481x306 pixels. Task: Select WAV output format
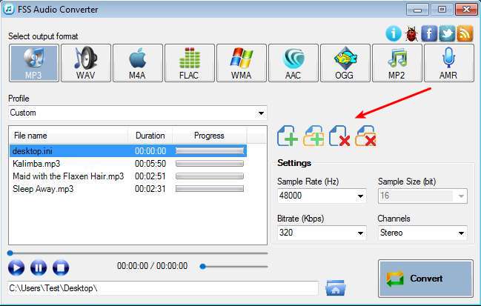(x=86, y=63)
